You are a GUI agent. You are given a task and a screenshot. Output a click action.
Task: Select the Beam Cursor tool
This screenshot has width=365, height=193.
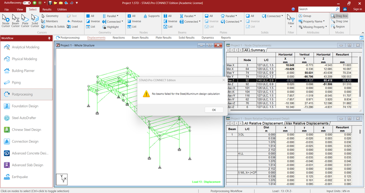pos(16,21)
